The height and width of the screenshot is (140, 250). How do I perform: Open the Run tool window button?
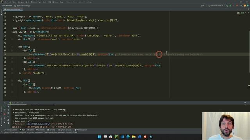tap(22, 130)
